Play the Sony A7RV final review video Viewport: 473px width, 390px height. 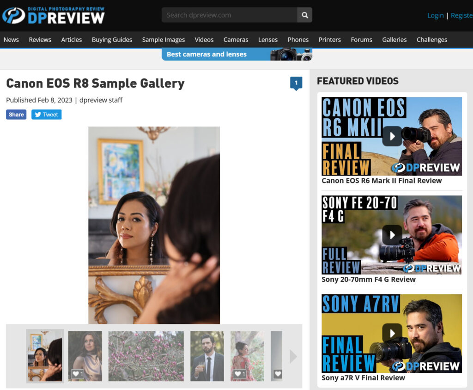pyautogui.click(x=392, y=333)
